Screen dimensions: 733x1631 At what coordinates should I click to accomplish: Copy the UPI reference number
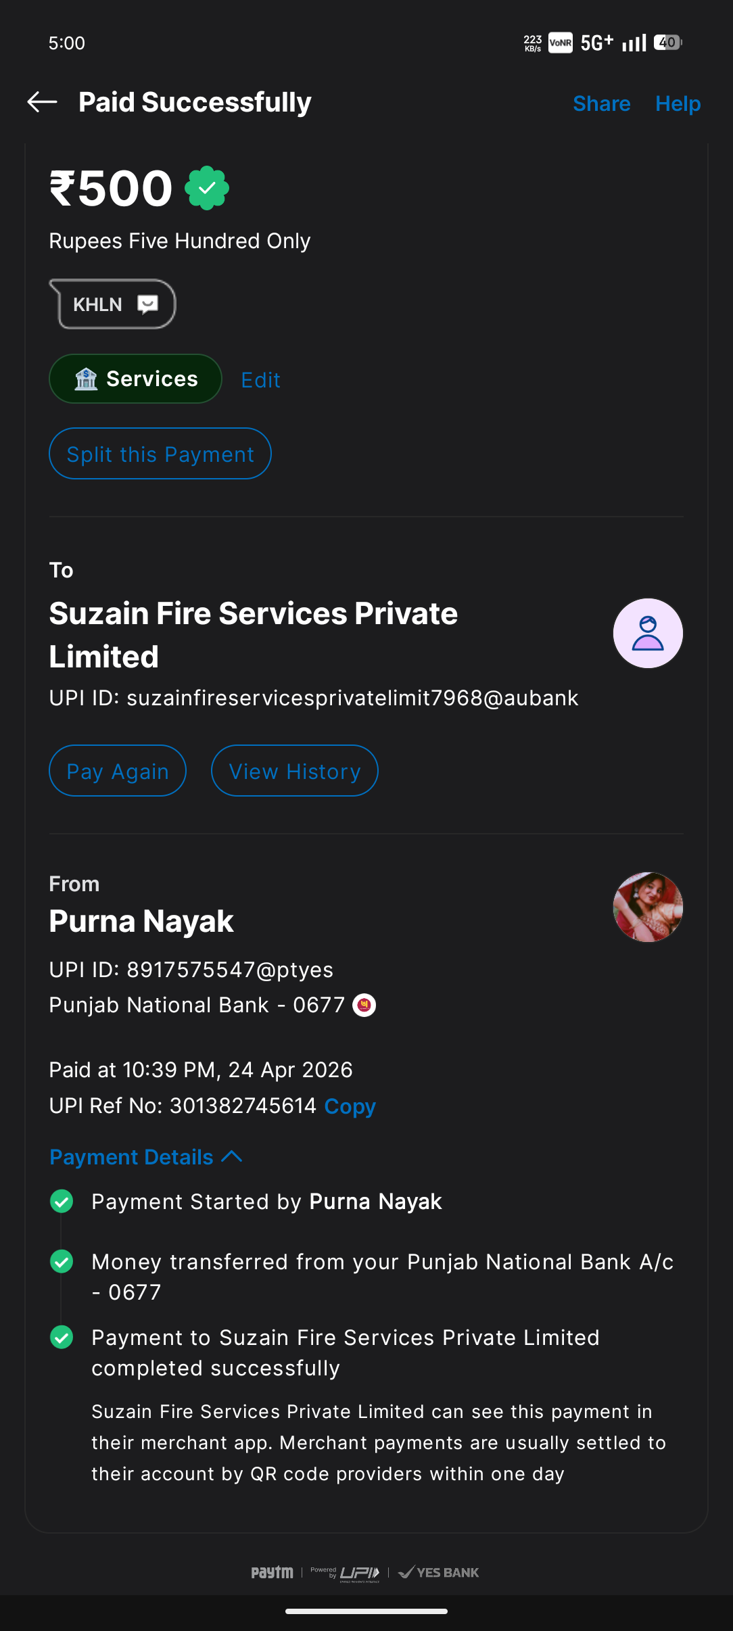[350, 1106]
